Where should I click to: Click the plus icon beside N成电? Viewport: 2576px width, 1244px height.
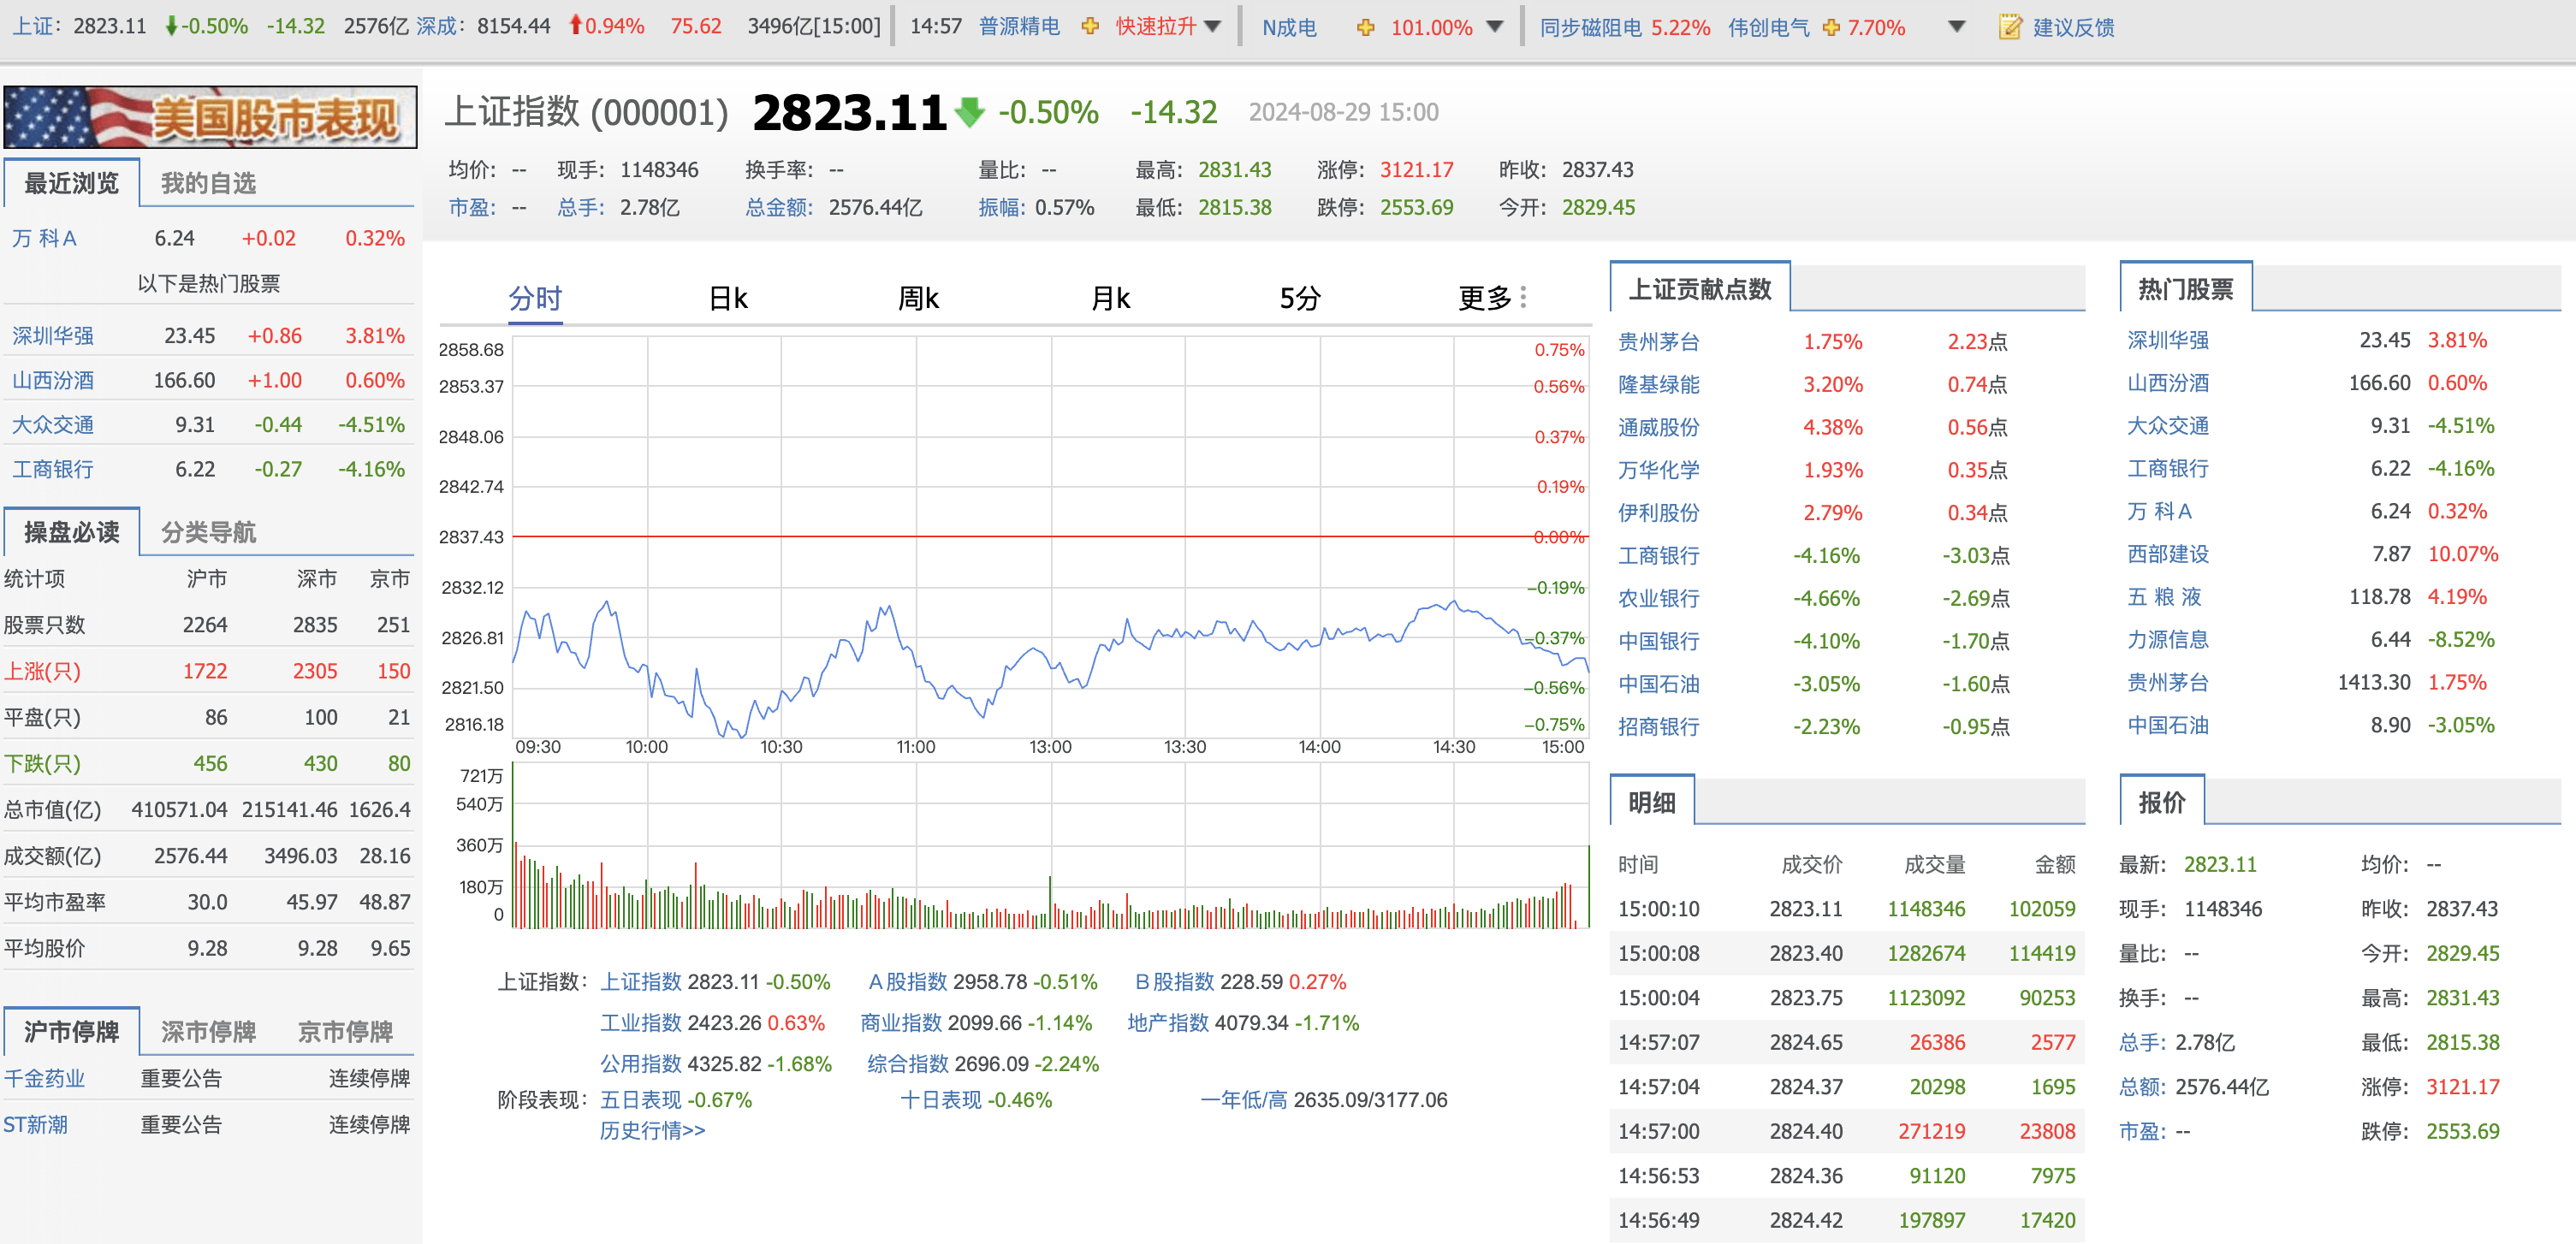point(1365,27)
